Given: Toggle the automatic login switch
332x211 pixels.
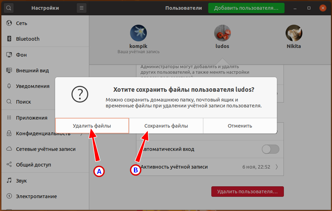Looking at the screenshot, I should 270,149.
